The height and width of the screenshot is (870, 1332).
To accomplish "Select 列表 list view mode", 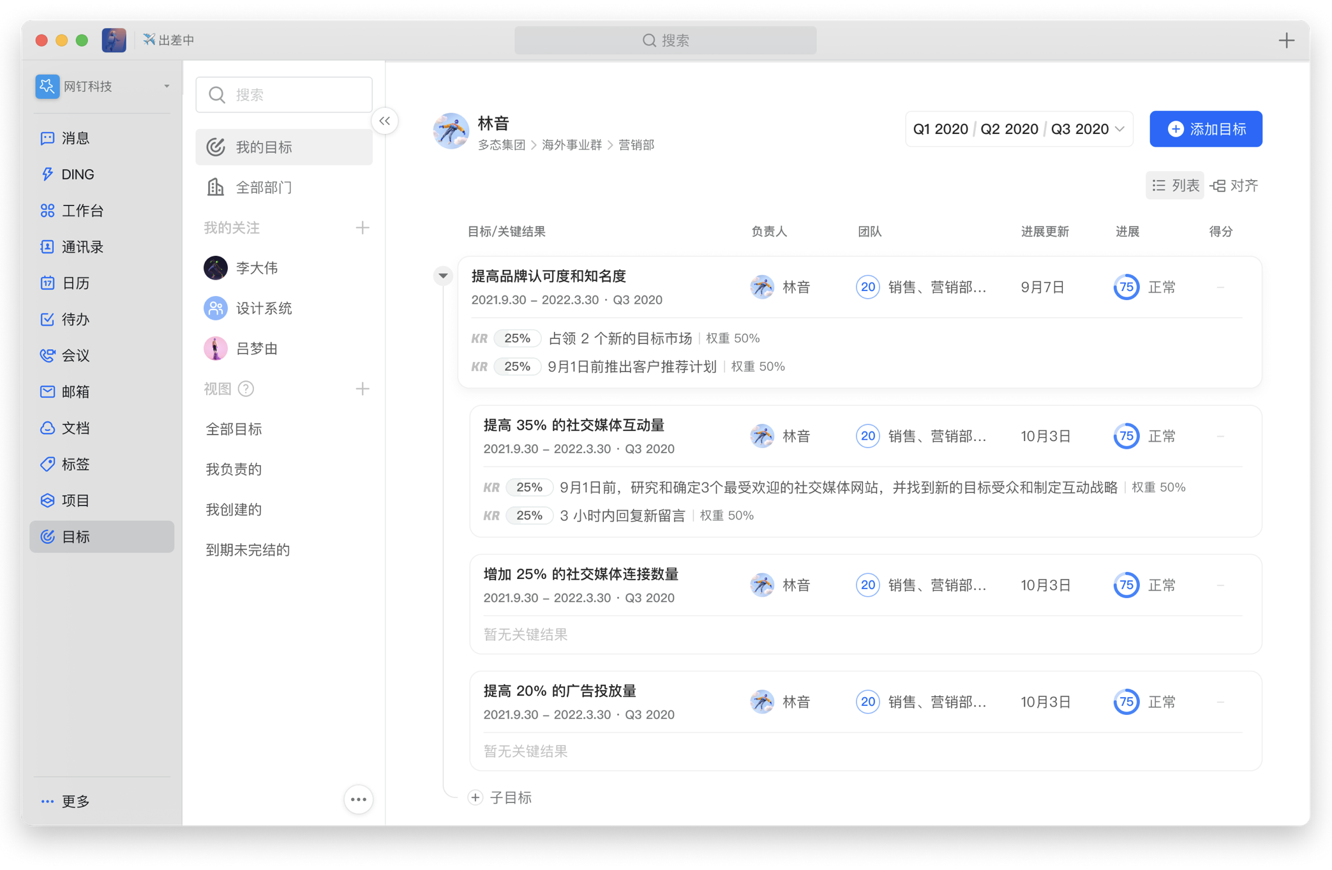I will pyautogui.click(x=1174, y=185).
